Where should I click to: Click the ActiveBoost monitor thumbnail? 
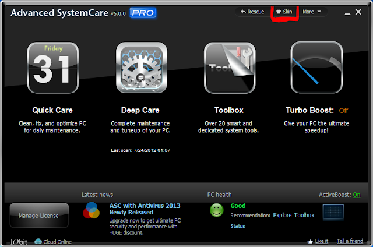pyautogui.click(x=333, y=212)
